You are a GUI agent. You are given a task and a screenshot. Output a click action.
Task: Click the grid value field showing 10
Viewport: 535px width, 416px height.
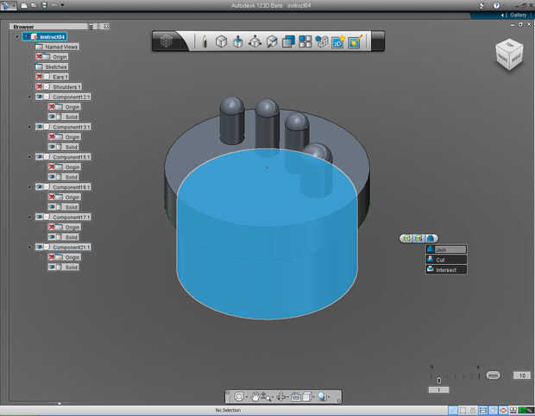point(522,375)
